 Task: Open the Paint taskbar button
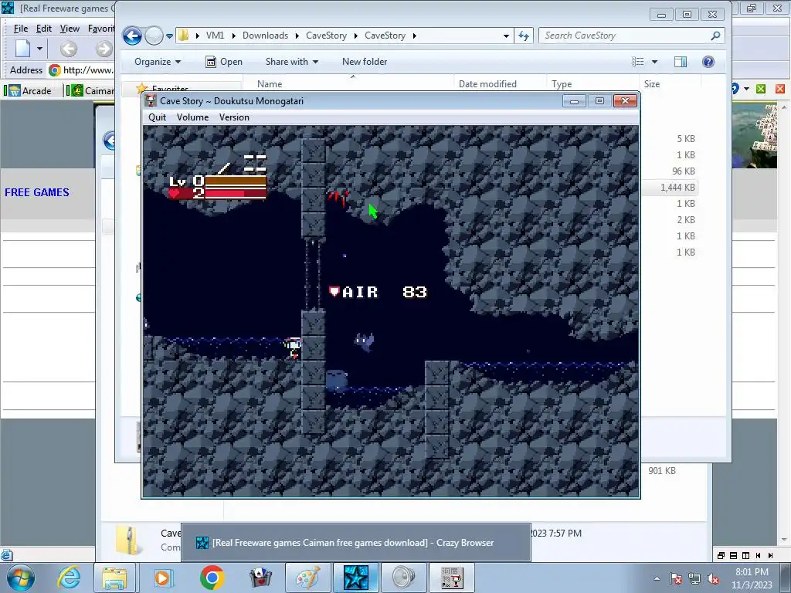(x=307, y=578)
